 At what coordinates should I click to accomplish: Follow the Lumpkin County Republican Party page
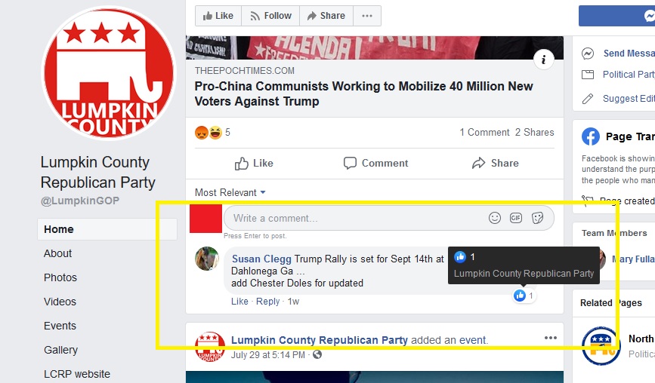coord(270,16)
